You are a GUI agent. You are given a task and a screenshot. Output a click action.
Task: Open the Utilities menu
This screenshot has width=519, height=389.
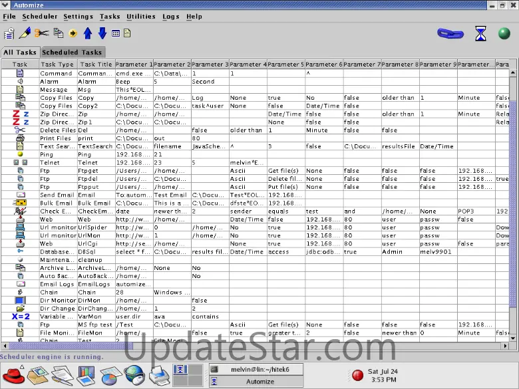click(x=140, y=16)
